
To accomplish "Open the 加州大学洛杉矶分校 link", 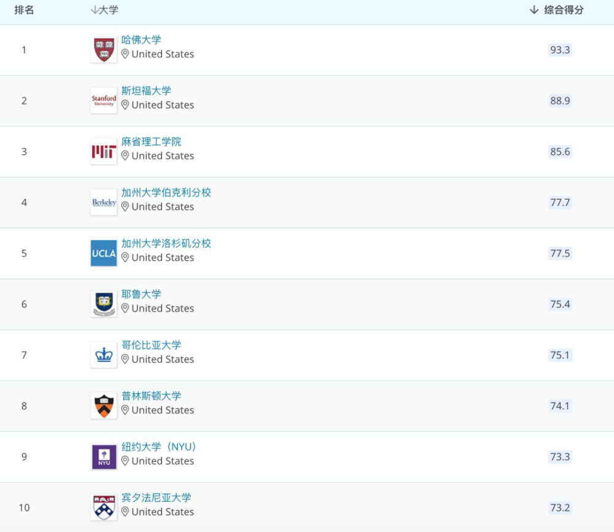I will coord(166,243).
